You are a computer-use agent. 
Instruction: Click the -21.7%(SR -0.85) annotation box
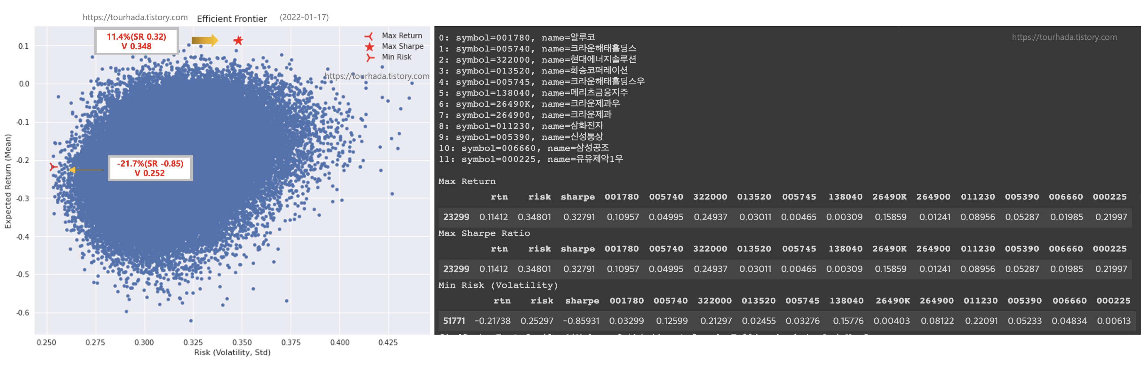[150, 168]
